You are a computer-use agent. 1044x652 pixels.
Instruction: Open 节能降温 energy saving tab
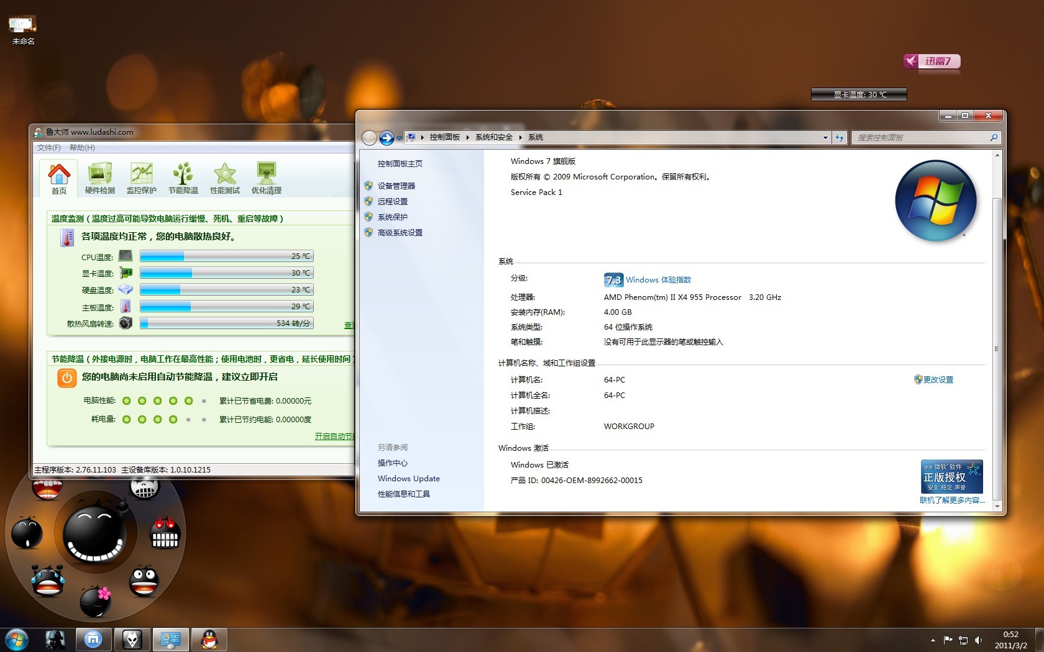click(183, 178)
